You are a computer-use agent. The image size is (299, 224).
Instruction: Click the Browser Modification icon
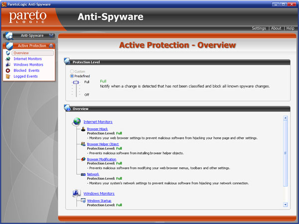tap(83, 159)
